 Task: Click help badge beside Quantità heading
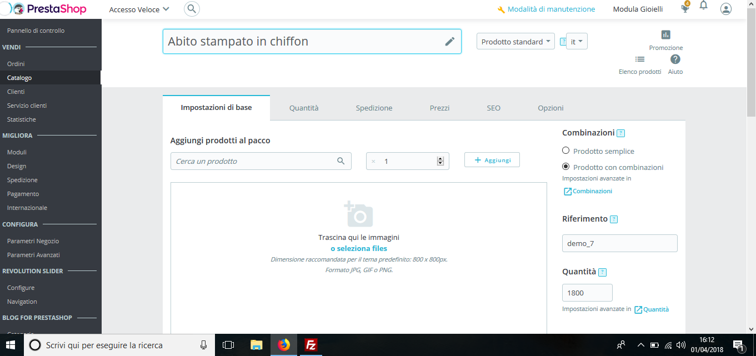click(603, 273)
